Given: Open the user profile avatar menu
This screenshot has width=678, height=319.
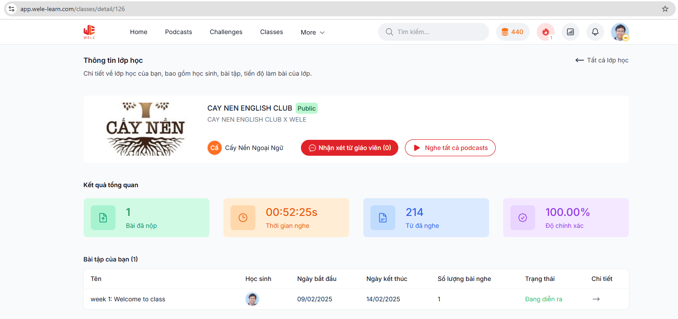Looking at the screenshot, I should (620, 32).
